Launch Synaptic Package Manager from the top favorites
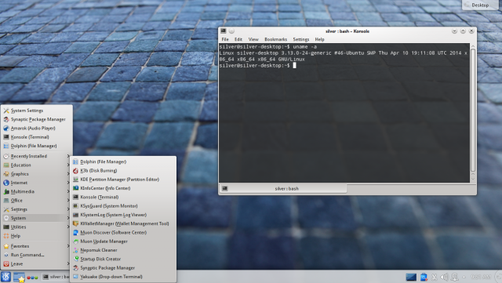Viewport: 502px width, 283px height. [37, 119]
